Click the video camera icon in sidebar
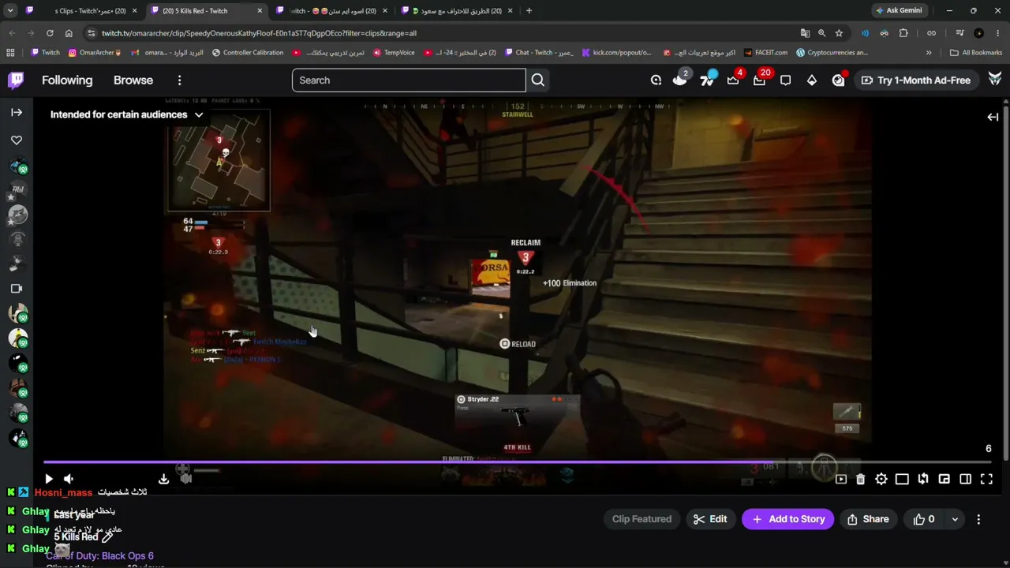This screenshot has height=568, width=1010. [17, 288]
